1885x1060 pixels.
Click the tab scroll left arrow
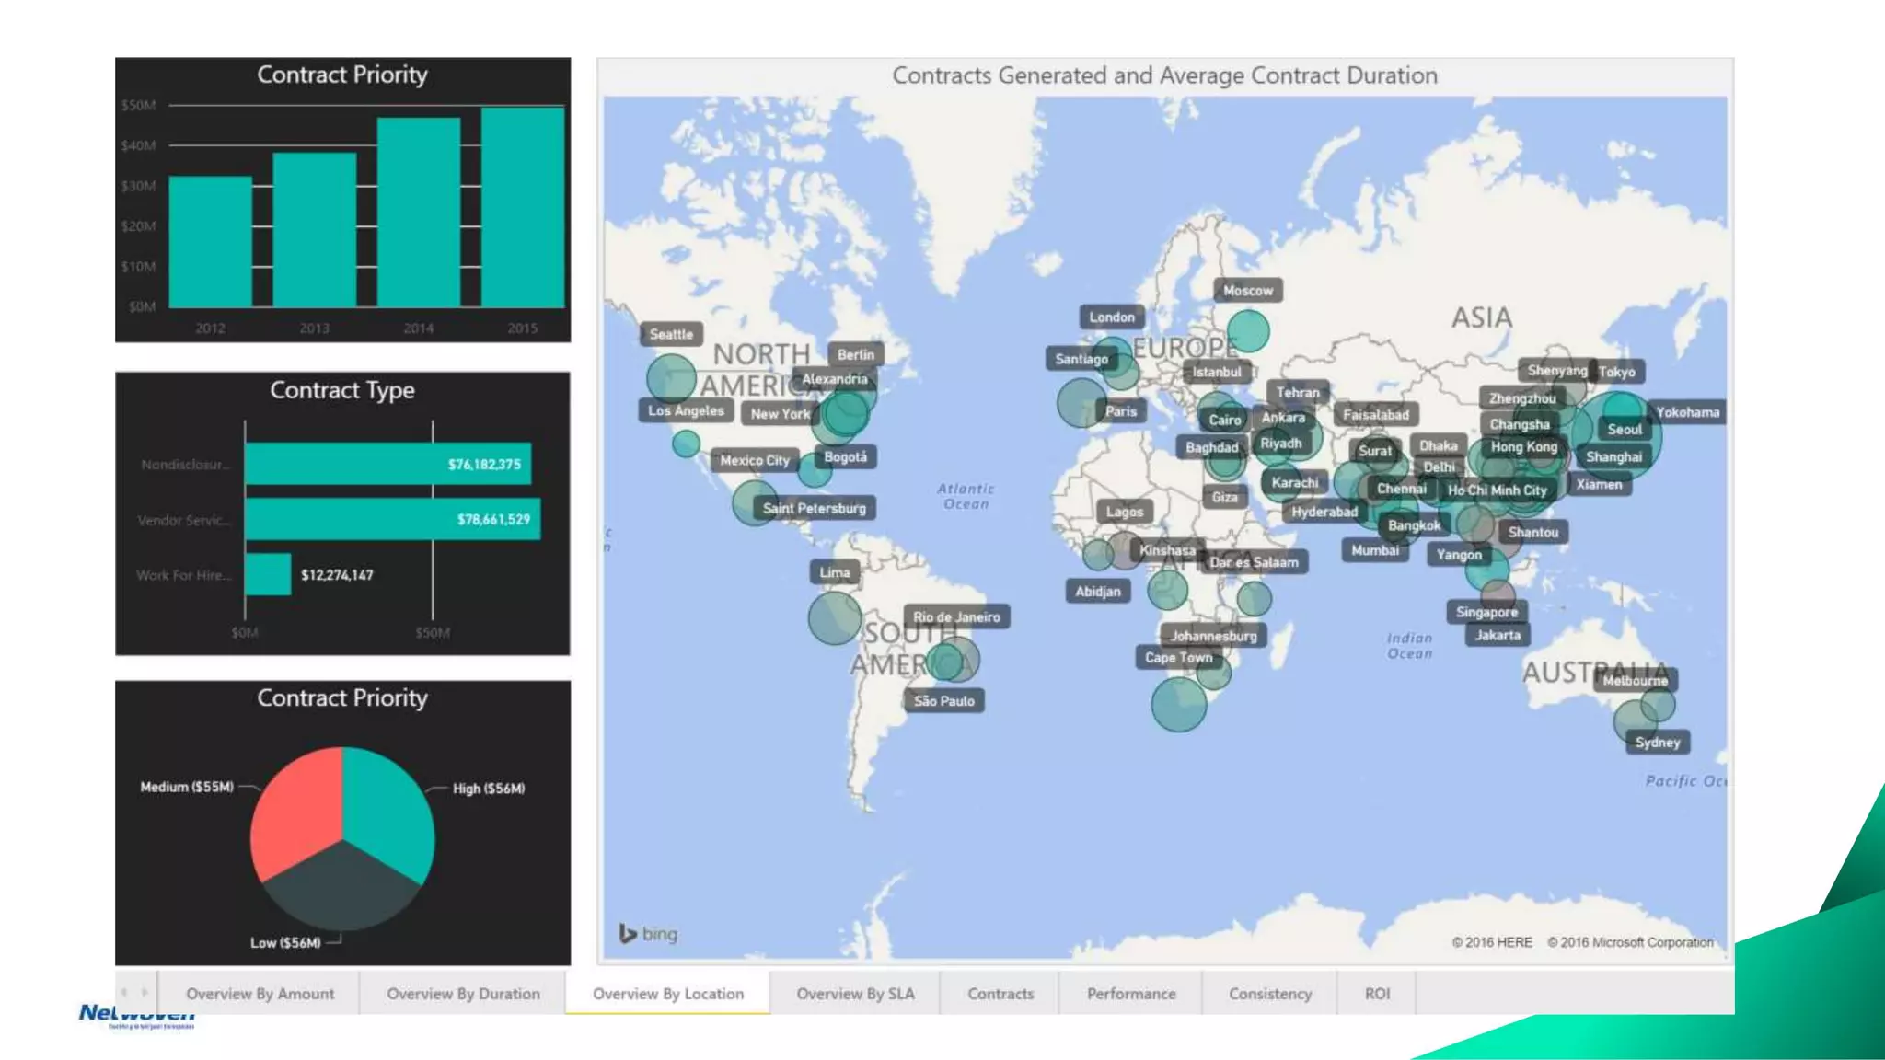pos(124,992)
